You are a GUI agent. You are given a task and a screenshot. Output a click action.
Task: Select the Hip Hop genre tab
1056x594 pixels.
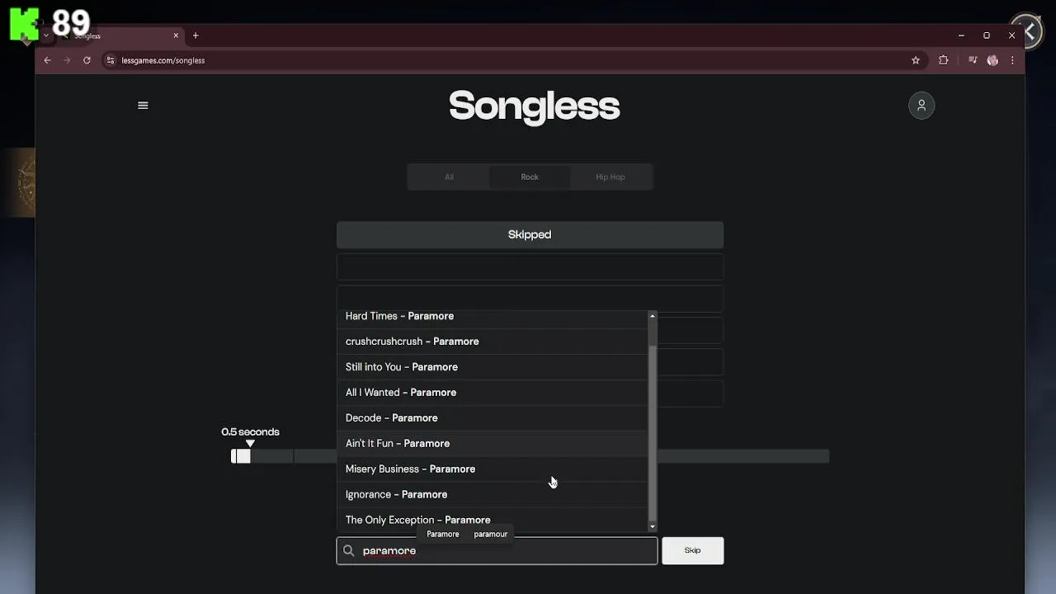pyautogui.click(x=610, y=177)
